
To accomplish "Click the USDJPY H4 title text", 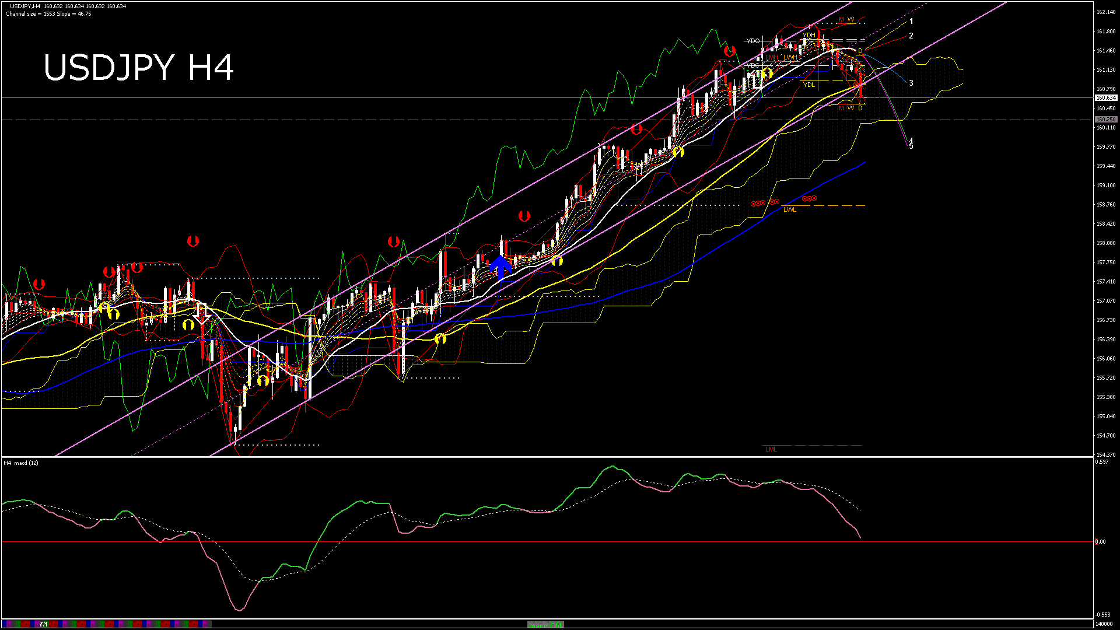I will (x=139, y=68).
